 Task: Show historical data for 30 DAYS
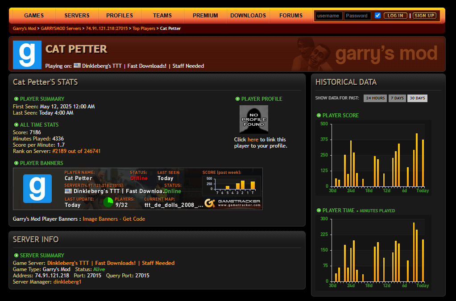[x=417, y=98]
